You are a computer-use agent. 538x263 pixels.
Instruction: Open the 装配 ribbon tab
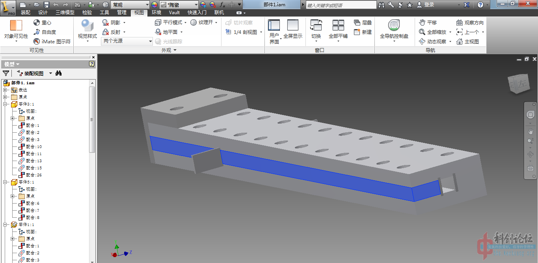26,13
